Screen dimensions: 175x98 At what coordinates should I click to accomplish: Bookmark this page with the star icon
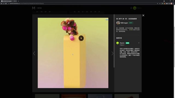click(160, 4)
